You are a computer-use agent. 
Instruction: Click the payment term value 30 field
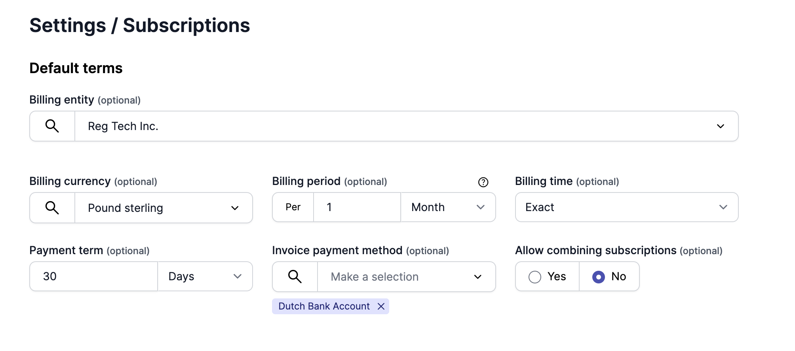pyautogui.click(x=93, y=276)
